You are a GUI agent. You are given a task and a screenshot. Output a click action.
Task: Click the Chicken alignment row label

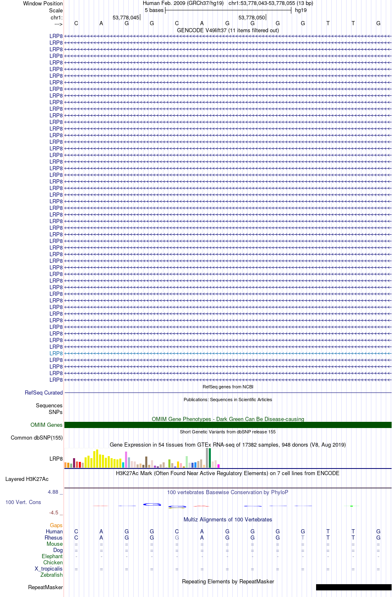pyautogui.click(x=53, y=562)
